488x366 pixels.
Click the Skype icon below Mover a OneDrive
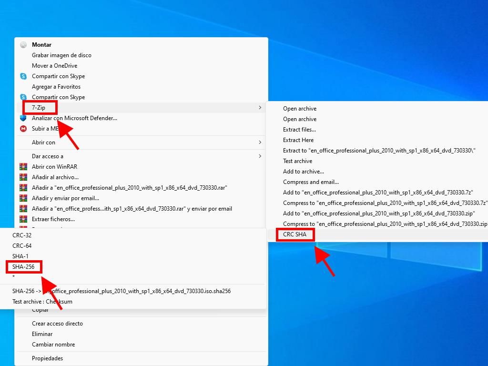(x=23, y=76)
